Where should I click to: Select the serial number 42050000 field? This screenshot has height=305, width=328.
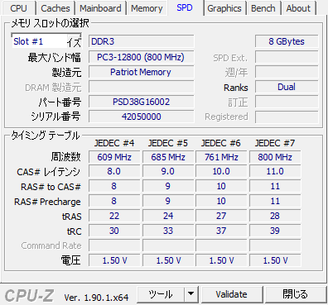(x=141, y=117)
